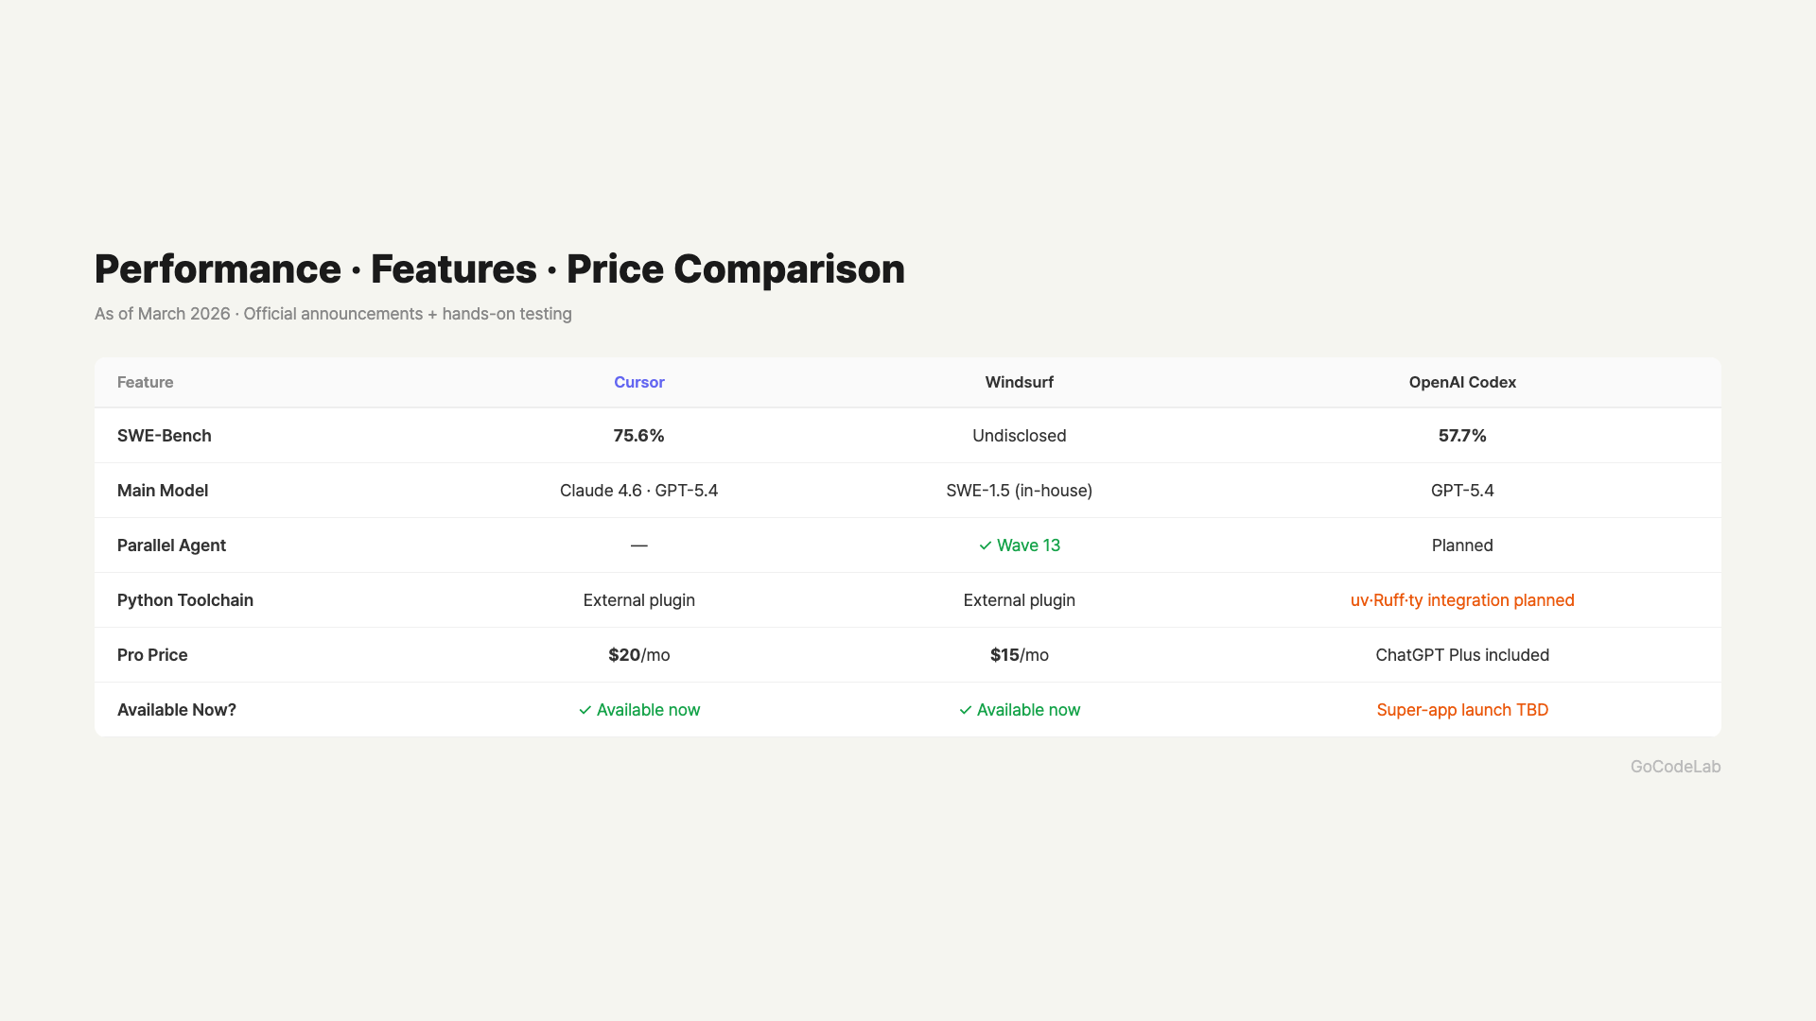Click the Wave 13 checkmark icon
Screen dimensions: 1816x1021
click(x=985, y=545)
